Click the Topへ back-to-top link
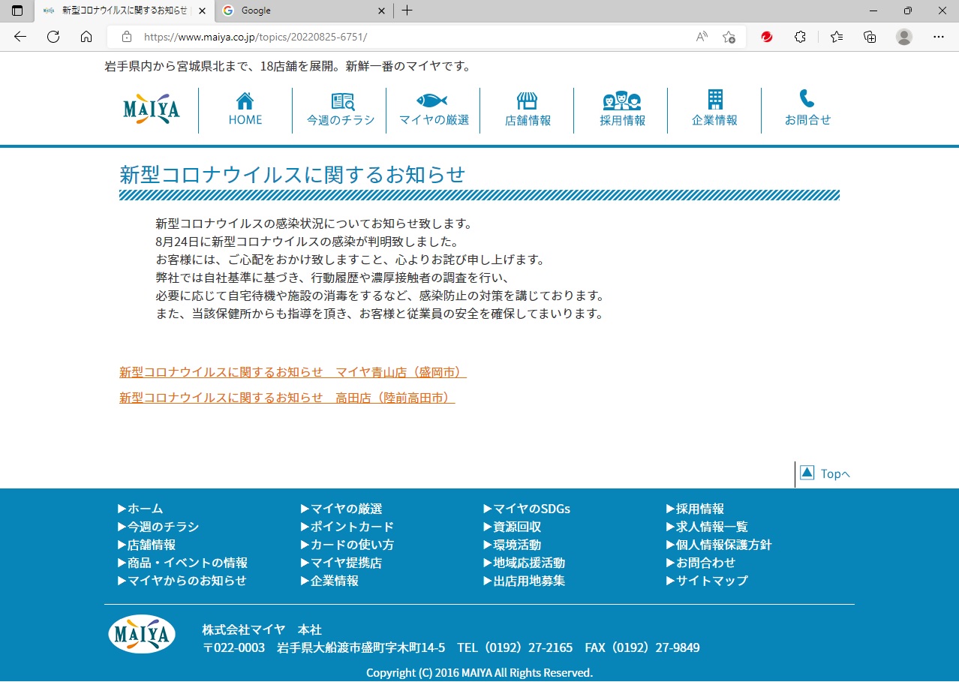 coord(825,473)
